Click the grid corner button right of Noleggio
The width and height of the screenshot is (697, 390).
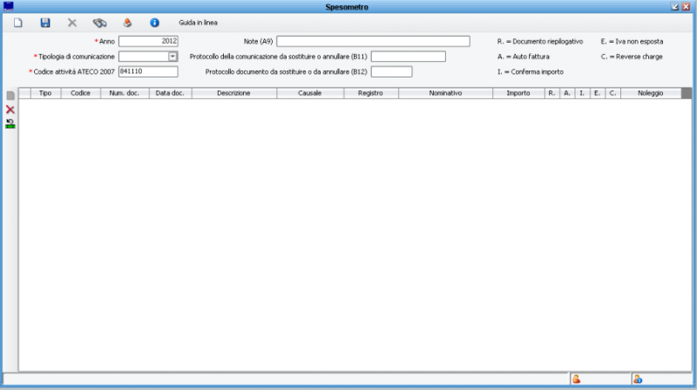click(x=687, y=93)
